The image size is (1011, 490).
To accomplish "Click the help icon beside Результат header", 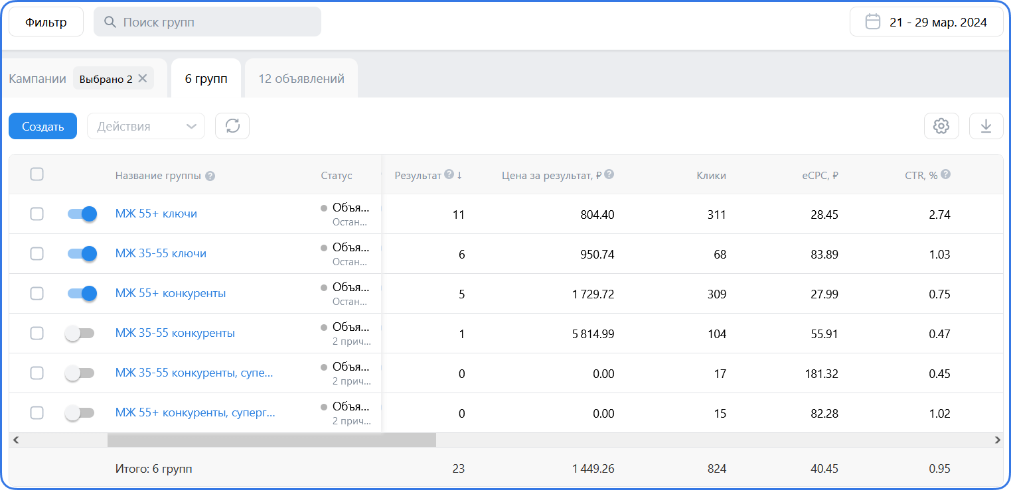I will coord(449,174).
